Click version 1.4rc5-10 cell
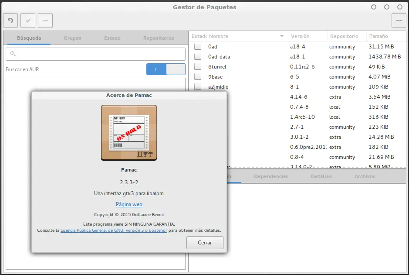409x275 pixels. [x=302, y=117]
